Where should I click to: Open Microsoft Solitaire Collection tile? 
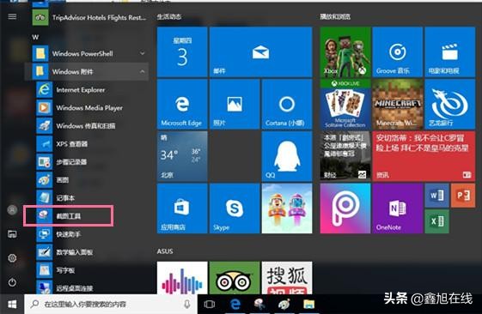click(x=345, y=105)
